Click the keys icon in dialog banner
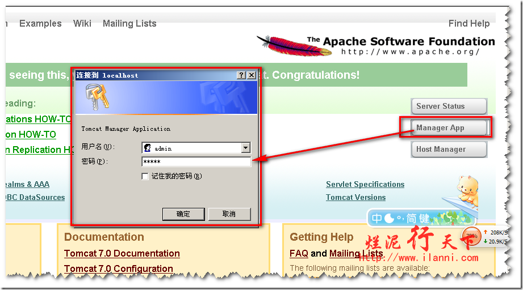 [96, 97]
